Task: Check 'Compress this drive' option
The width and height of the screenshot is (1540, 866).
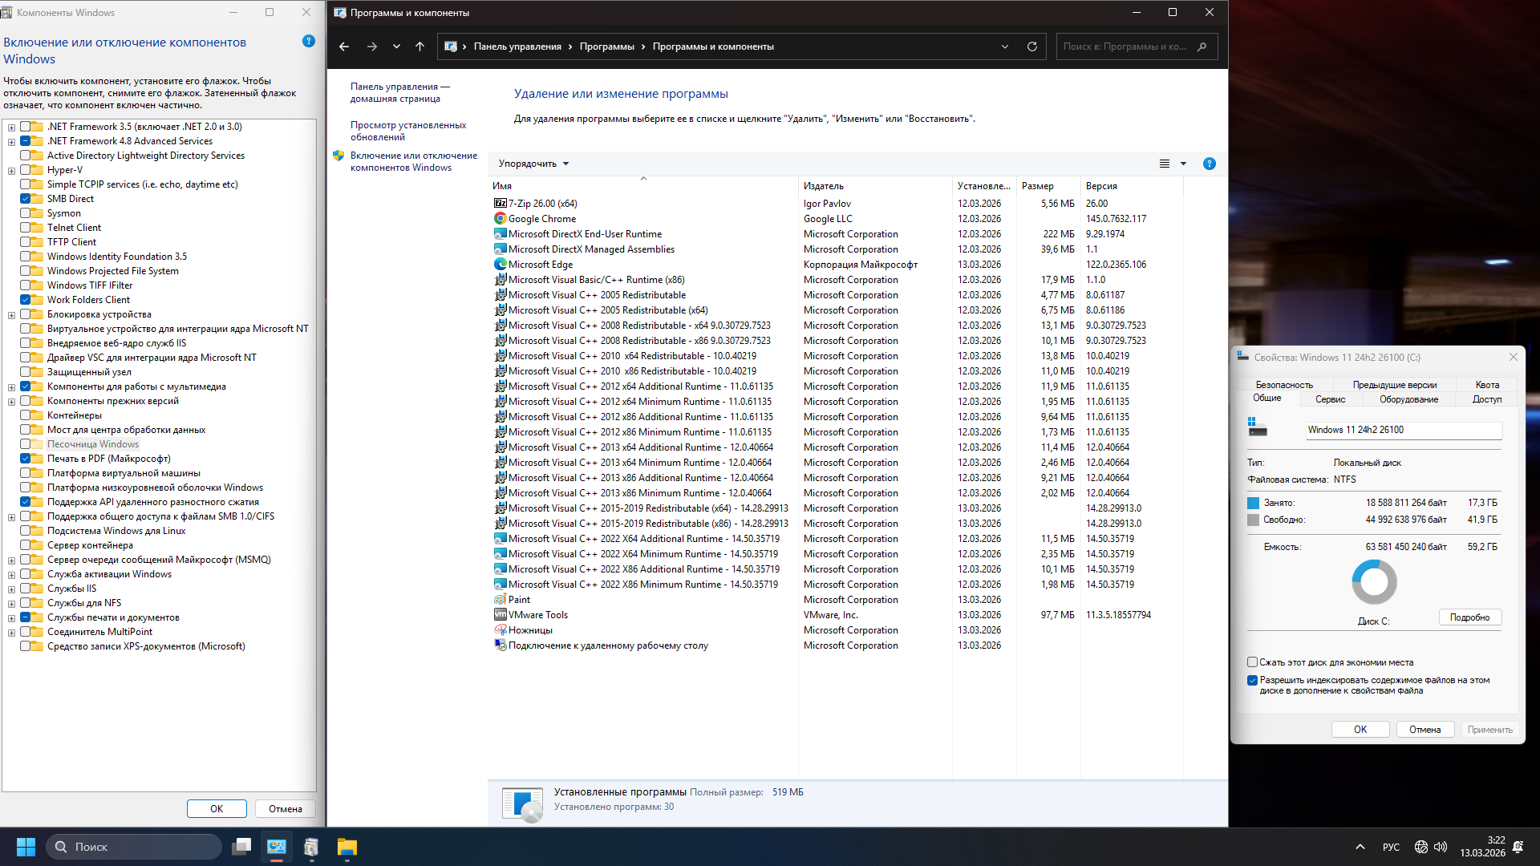Action: pos(1252,662)
